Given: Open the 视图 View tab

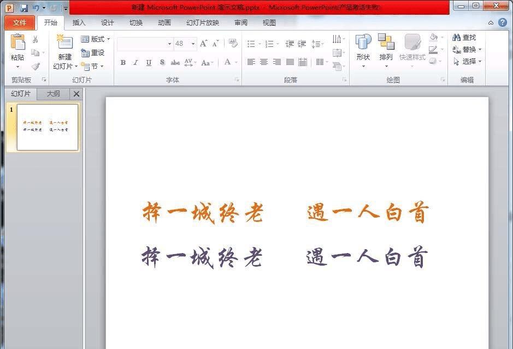Looking at the screenshot, I should pyautogui.click(x=269, y=22).
